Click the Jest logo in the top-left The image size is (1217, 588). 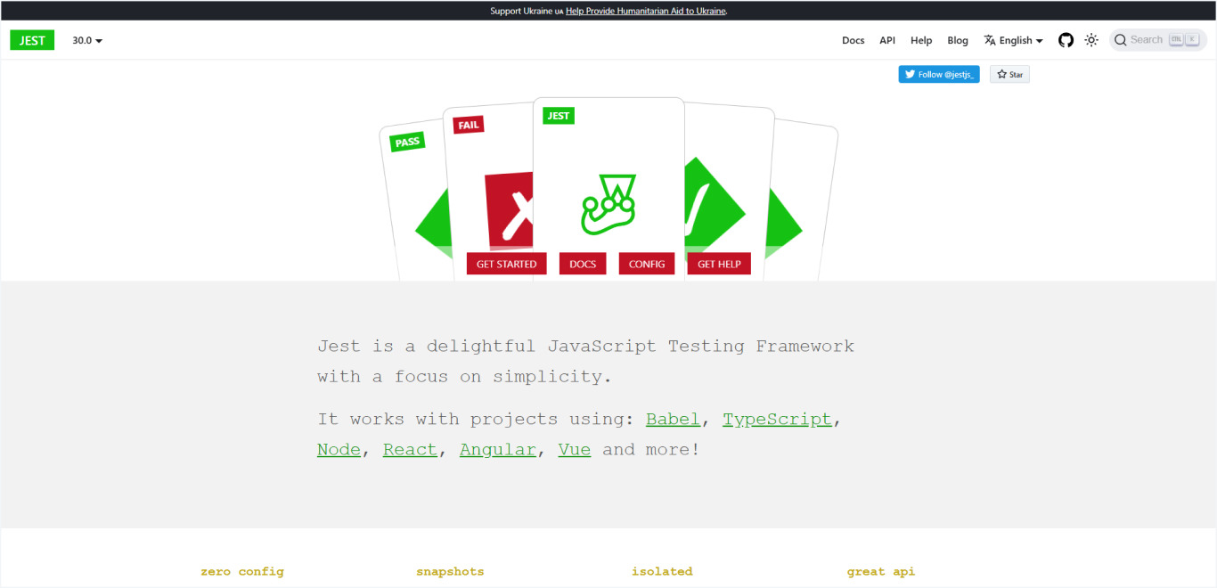point(32,40)
